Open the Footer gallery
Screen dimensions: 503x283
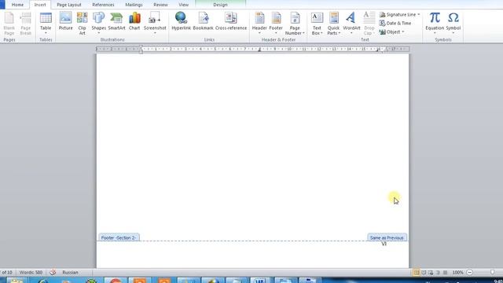click(x=276, y=24)
